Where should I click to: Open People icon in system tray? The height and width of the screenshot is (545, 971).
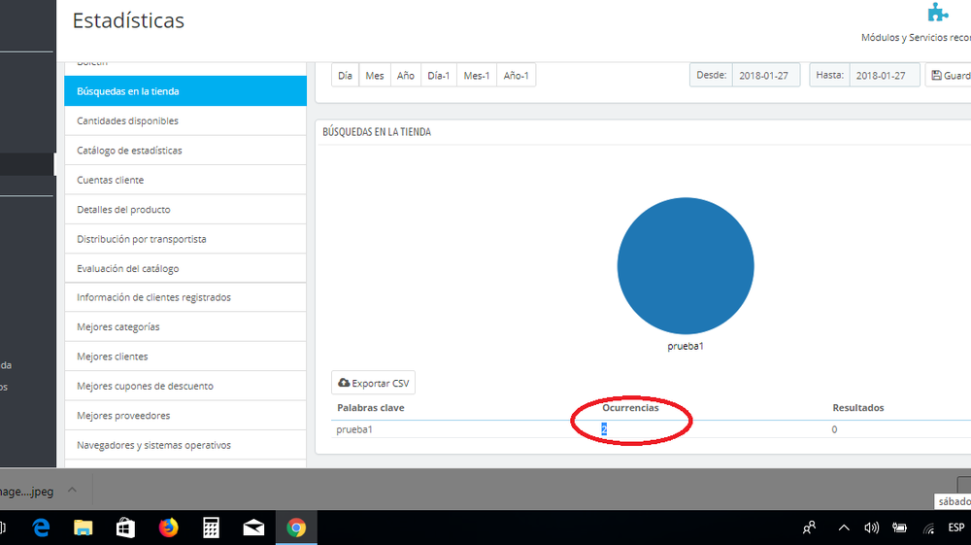[810, 528]
